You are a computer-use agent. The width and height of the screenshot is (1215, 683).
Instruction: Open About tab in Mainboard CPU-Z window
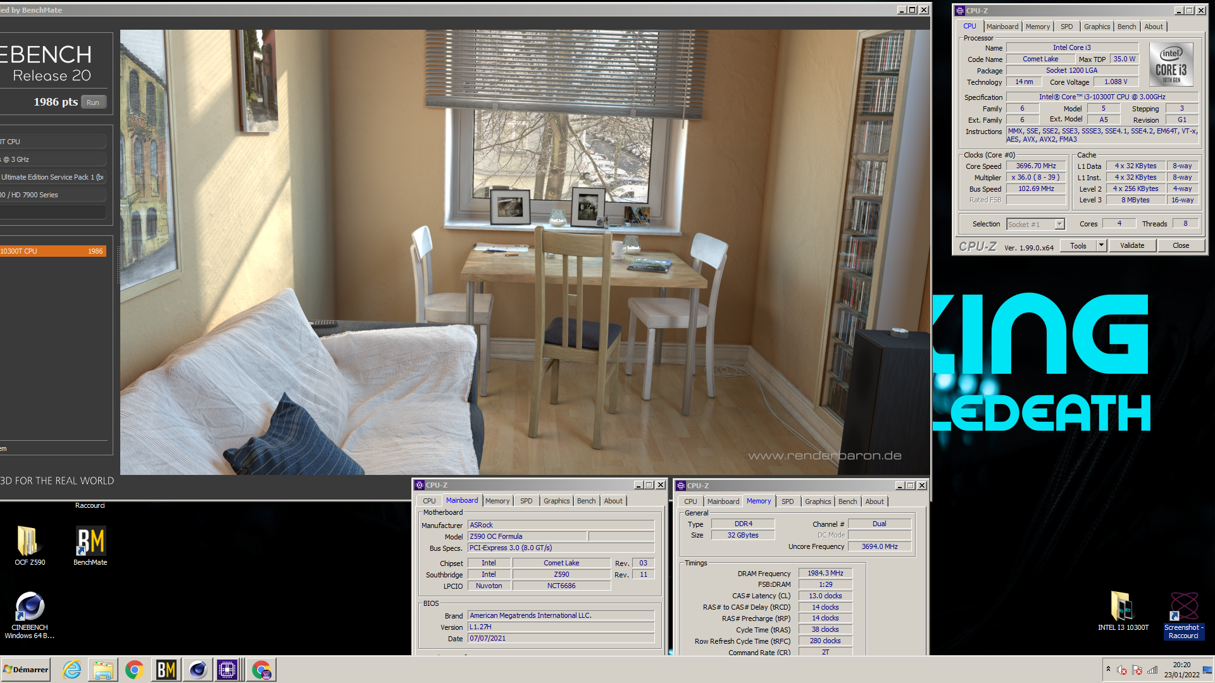pyautogui.click(x=613, y=501)
